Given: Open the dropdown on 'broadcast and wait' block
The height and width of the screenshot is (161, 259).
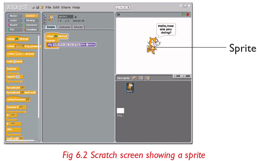Looking at the screenshot, I should pos(22,93).
